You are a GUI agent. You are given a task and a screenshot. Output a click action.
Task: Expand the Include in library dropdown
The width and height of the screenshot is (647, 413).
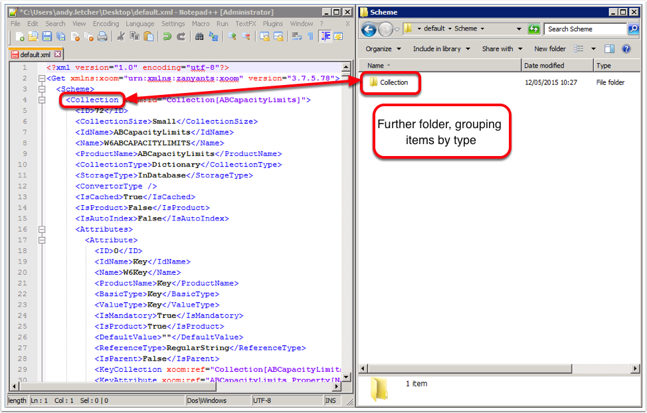click(x=441, y=49)
